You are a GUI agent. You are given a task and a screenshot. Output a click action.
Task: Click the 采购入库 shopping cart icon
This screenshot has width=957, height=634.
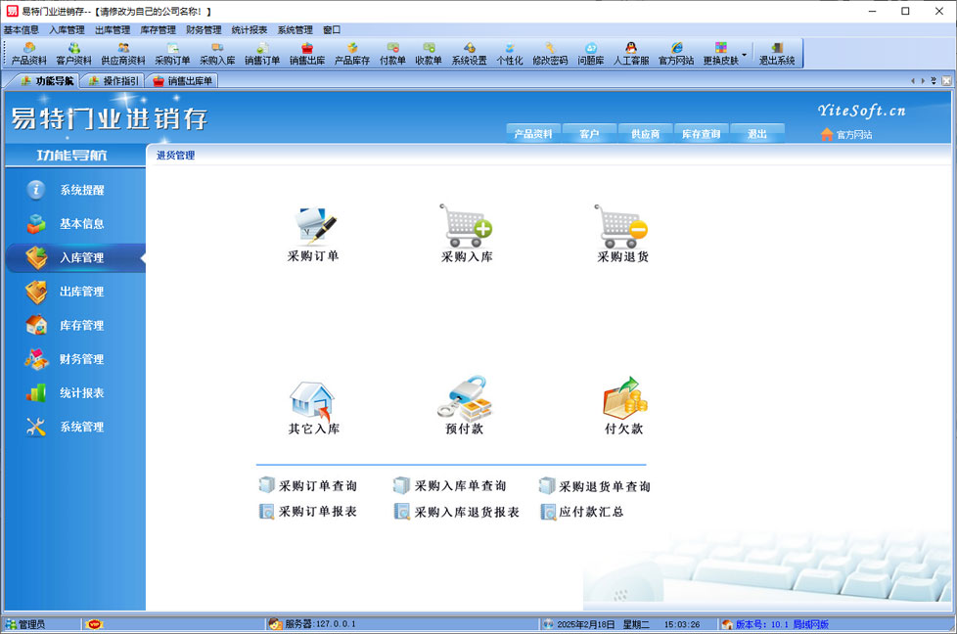(466, 226)
